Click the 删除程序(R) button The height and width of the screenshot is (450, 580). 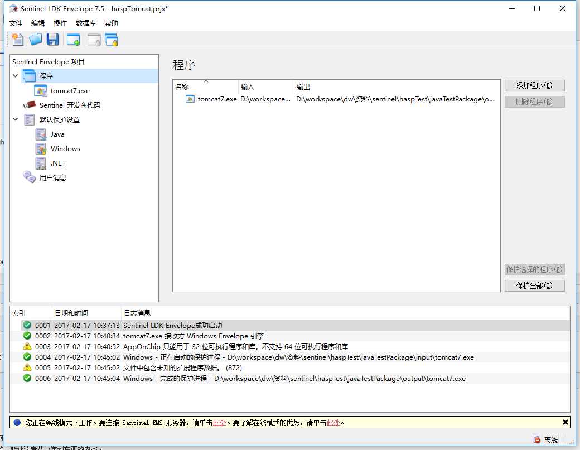pyautogui.click(x=534, y=101)
